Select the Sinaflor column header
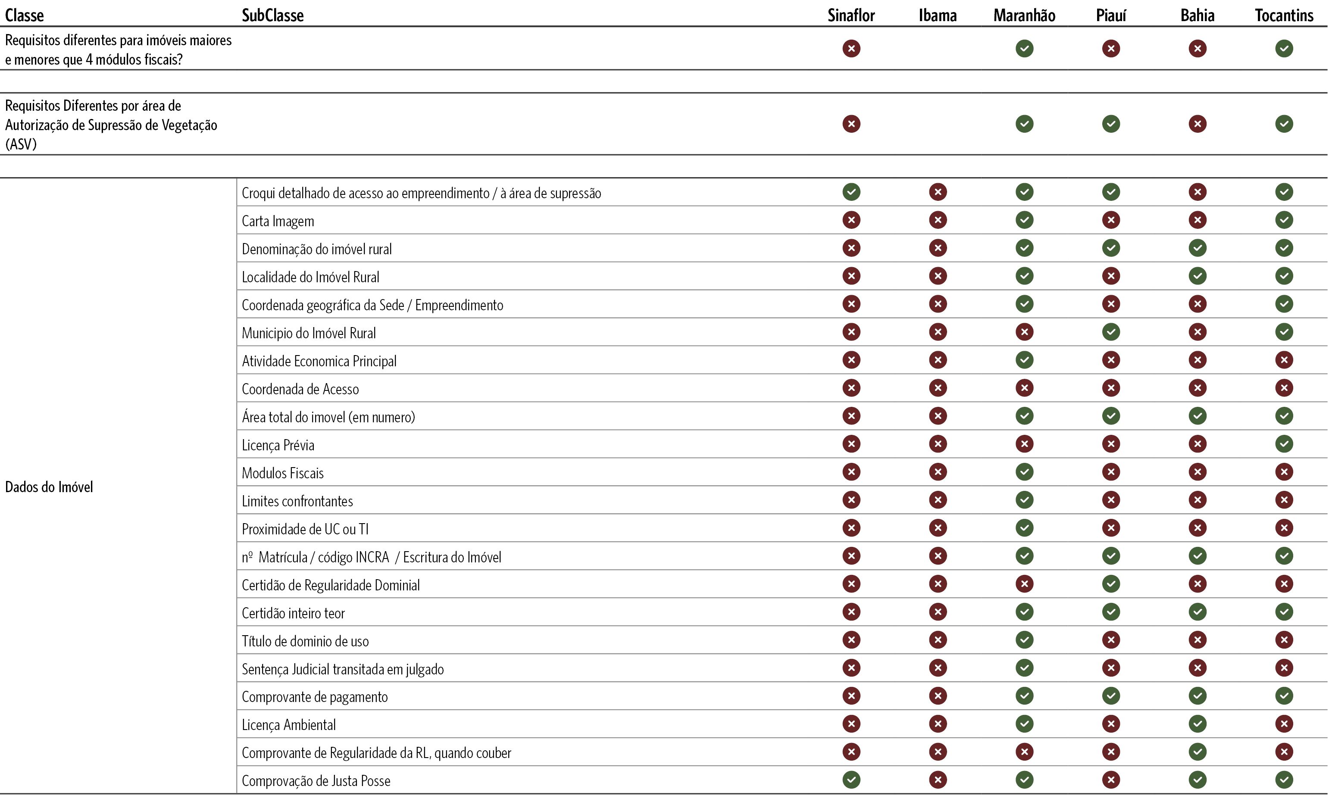 click(x=851, y=15)
